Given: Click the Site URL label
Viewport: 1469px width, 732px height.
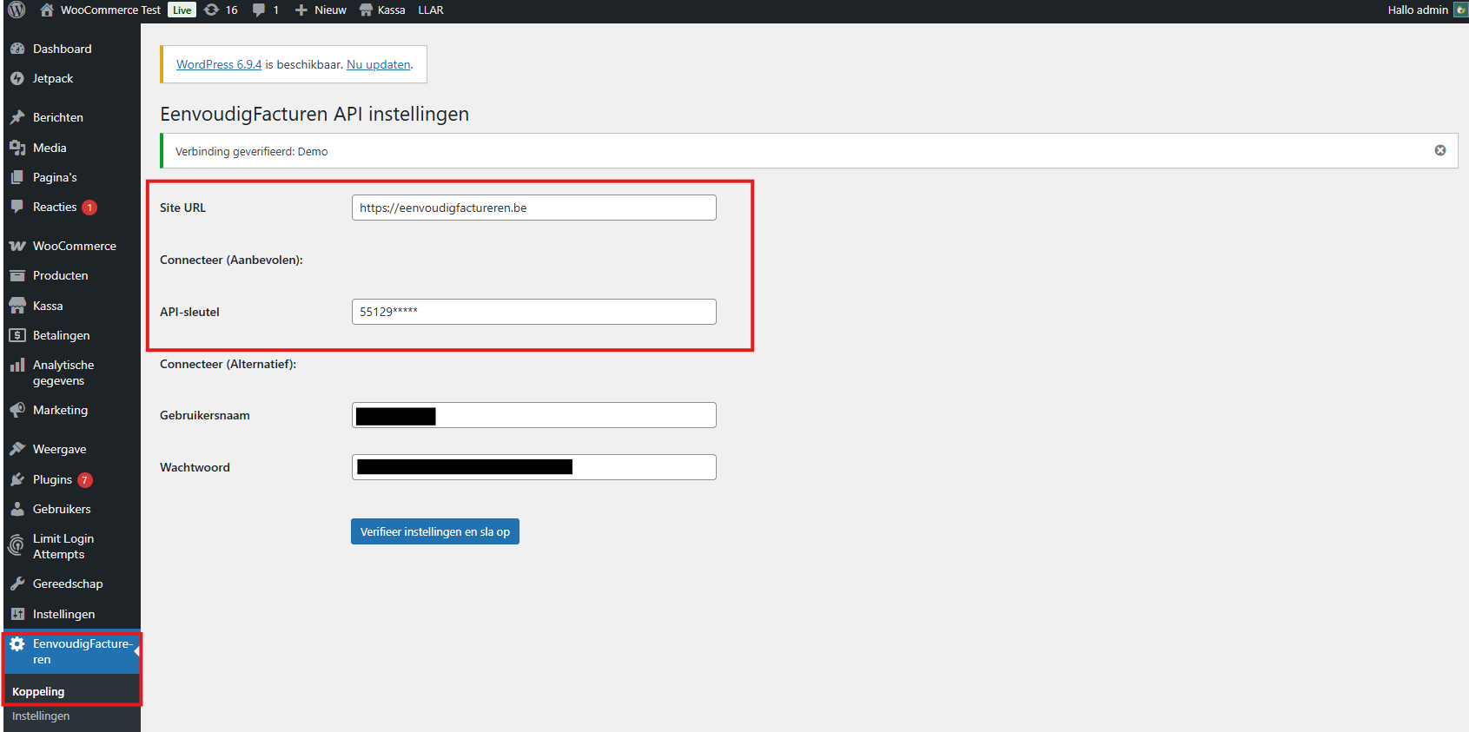Looking at the screenshot, I should [182, 208].
